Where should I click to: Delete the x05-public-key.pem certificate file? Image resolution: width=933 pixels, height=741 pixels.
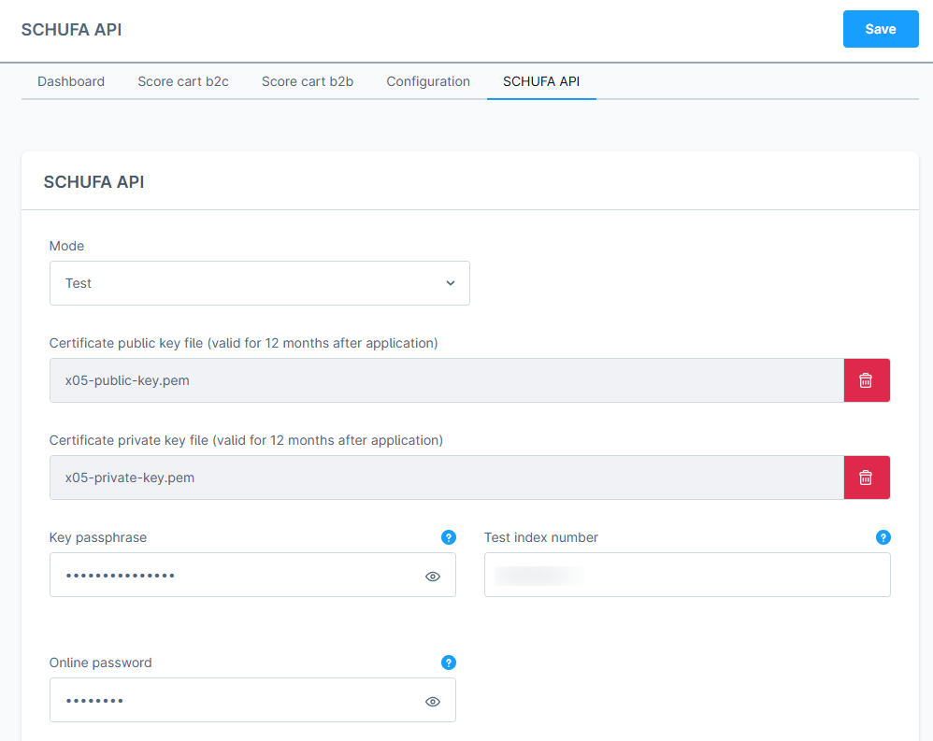[867, 380]
